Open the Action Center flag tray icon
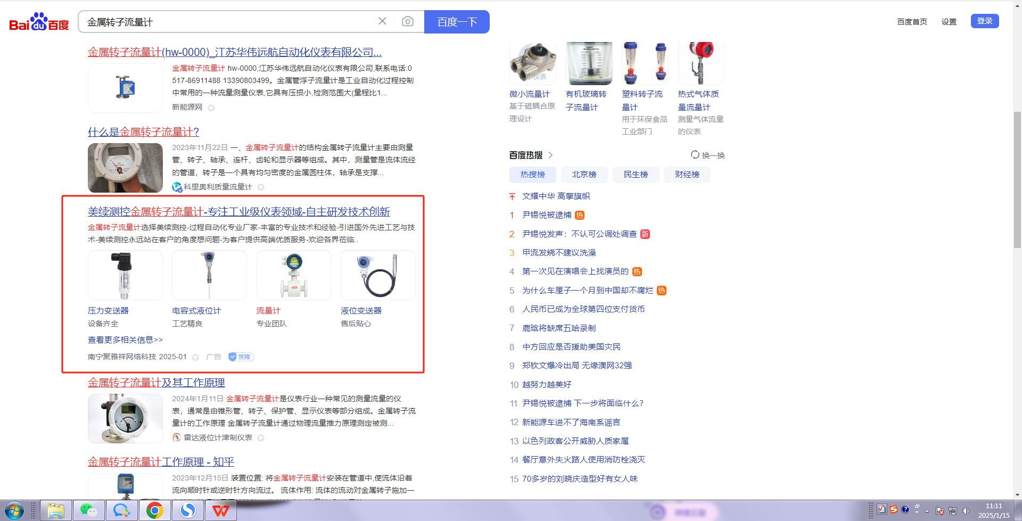The height and width of the screenshot is (521, 1022). [x=939, y=511]
